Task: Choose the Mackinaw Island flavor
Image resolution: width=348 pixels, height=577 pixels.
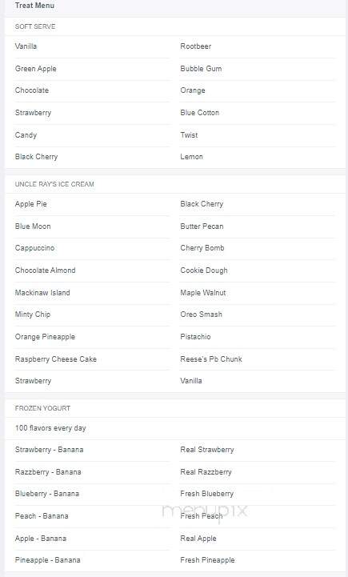Action: coord(42,293)
